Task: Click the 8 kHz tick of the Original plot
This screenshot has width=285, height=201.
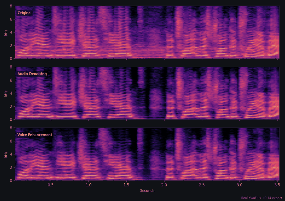Action: 11,6
